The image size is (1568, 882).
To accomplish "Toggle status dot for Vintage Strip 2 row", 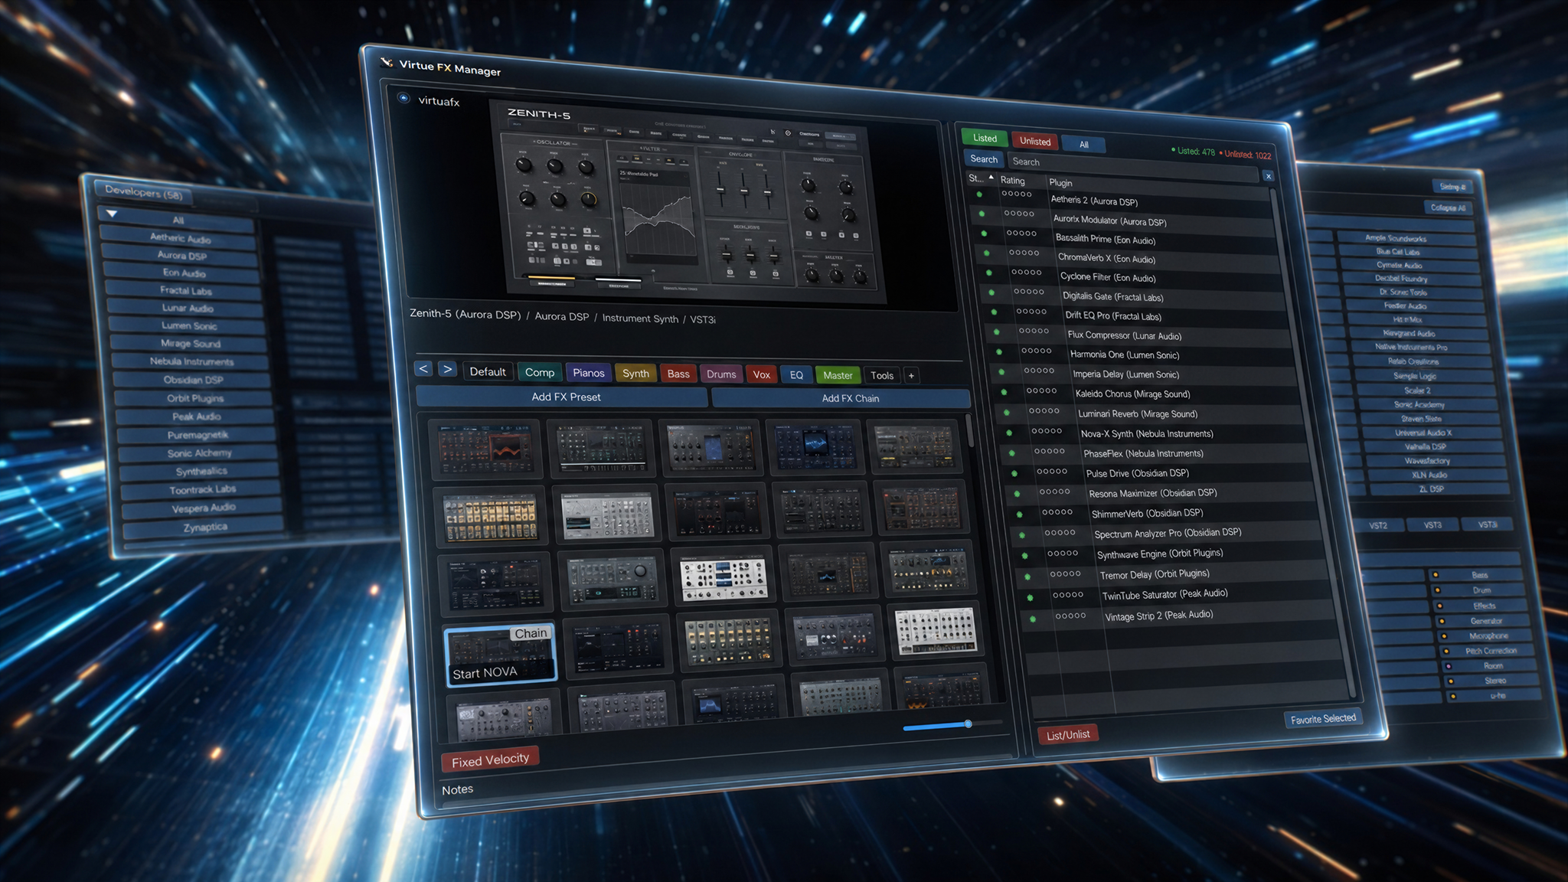I will coord(1033,619).
